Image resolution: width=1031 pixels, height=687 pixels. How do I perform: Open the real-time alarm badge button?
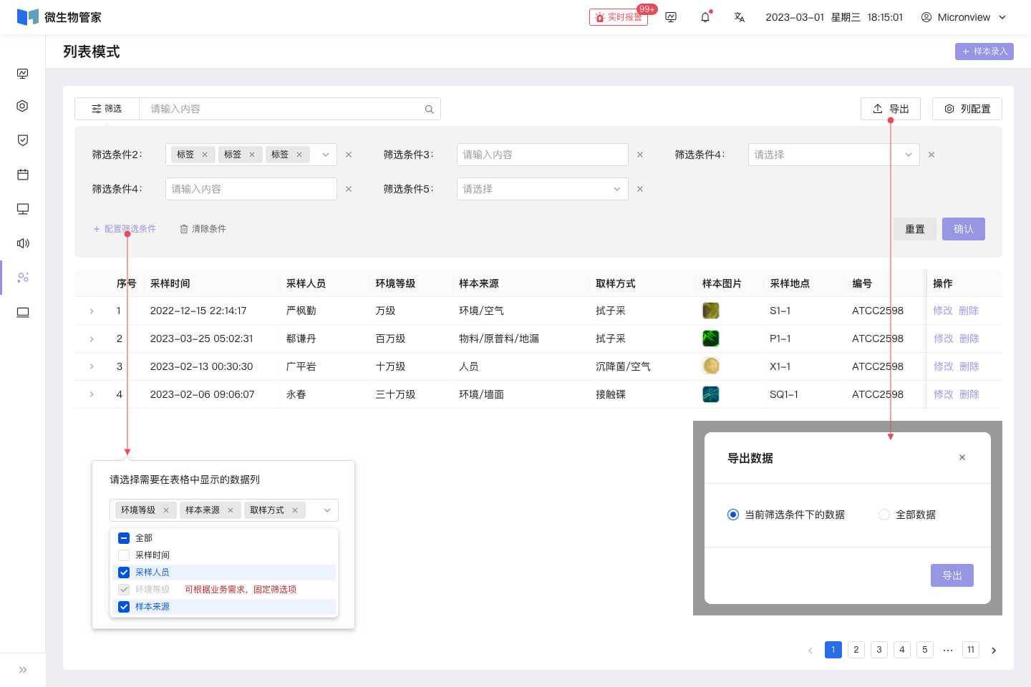click(618, 17)
